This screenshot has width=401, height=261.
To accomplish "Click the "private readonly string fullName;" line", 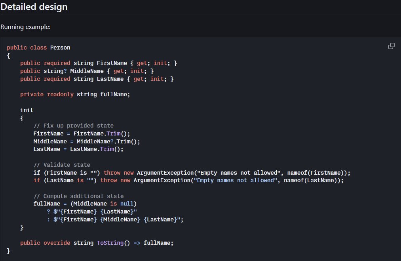I will tap(75, 94).
